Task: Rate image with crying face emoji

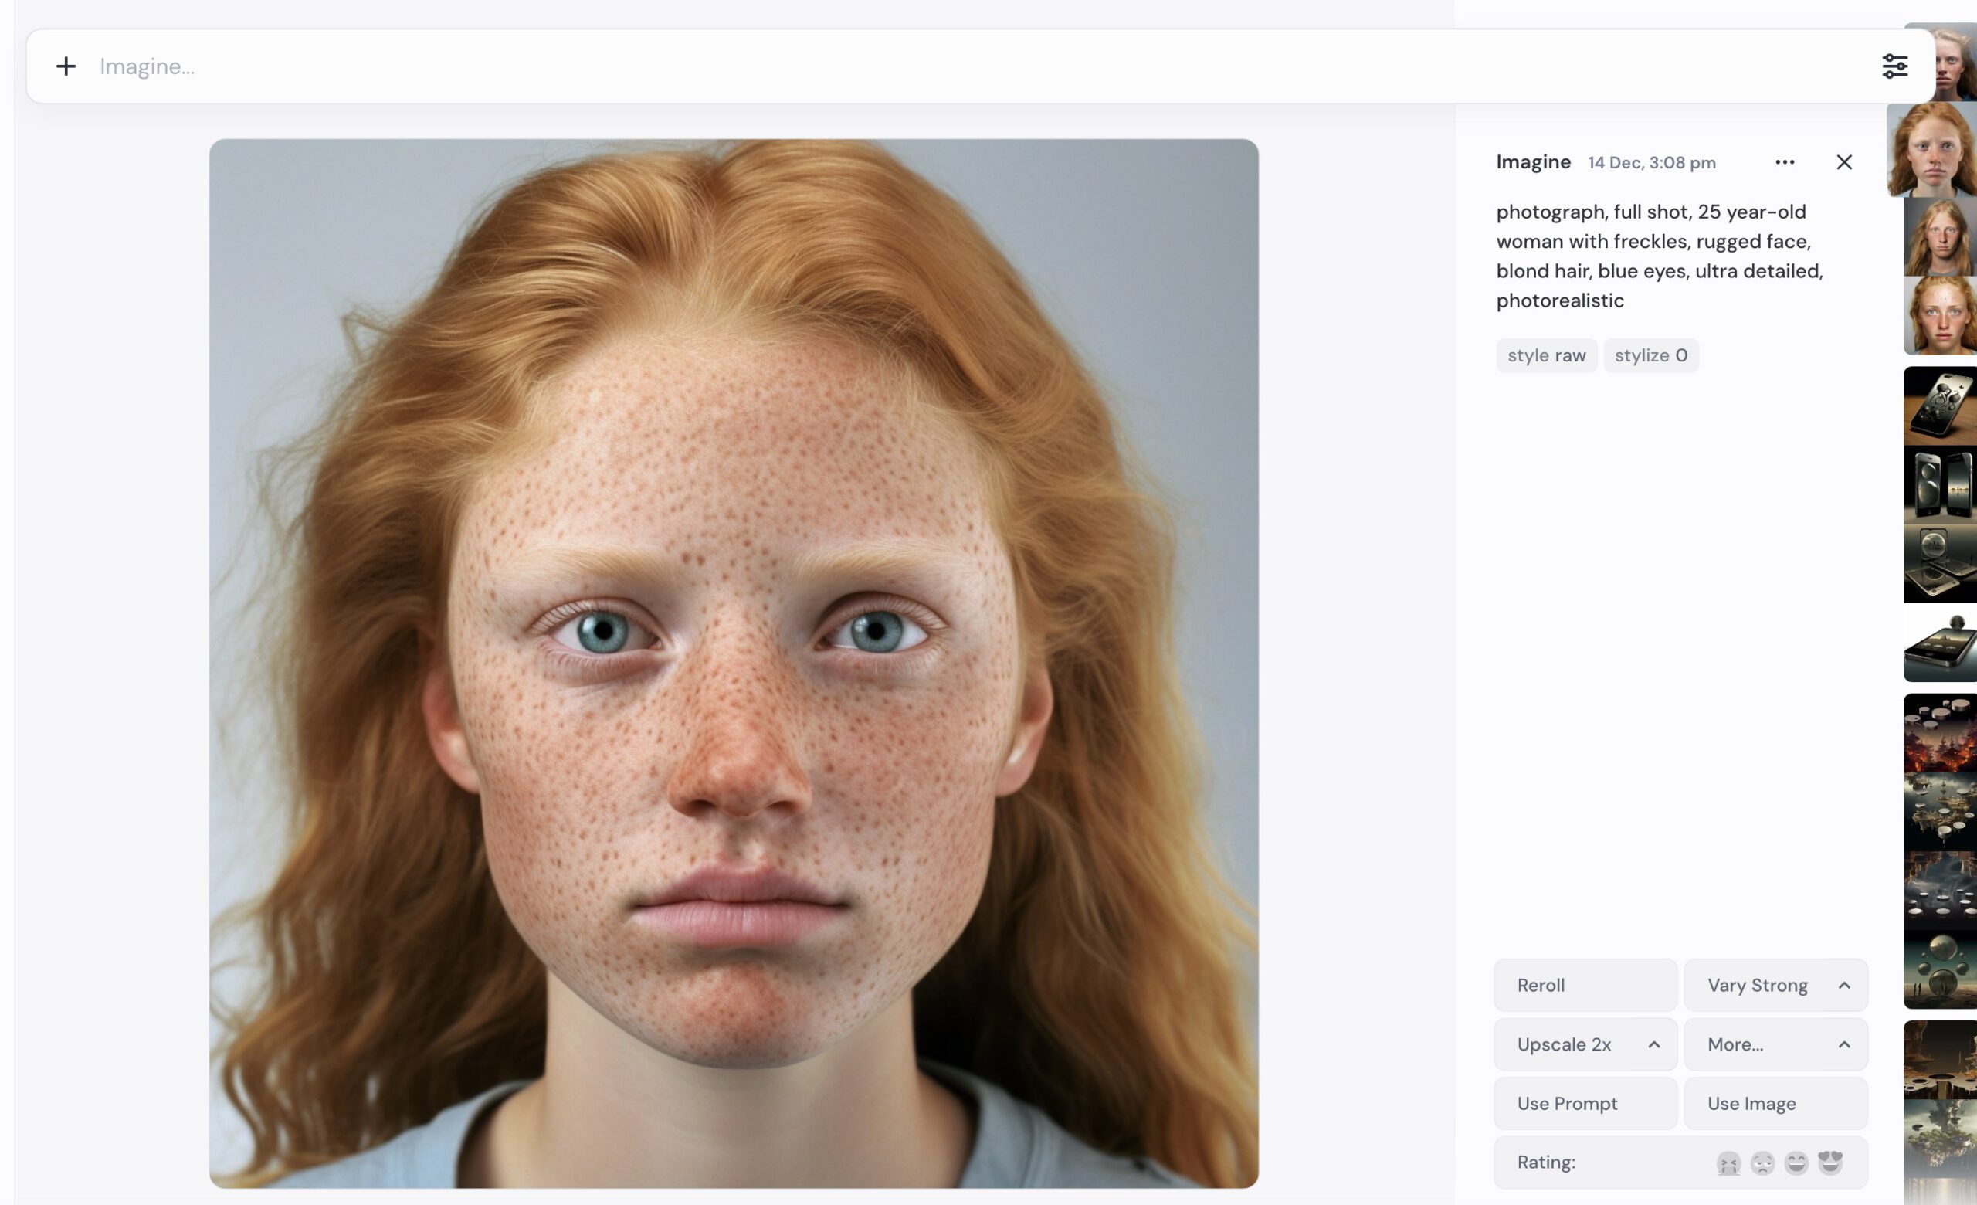Action: click(x=1728, y=1163)
